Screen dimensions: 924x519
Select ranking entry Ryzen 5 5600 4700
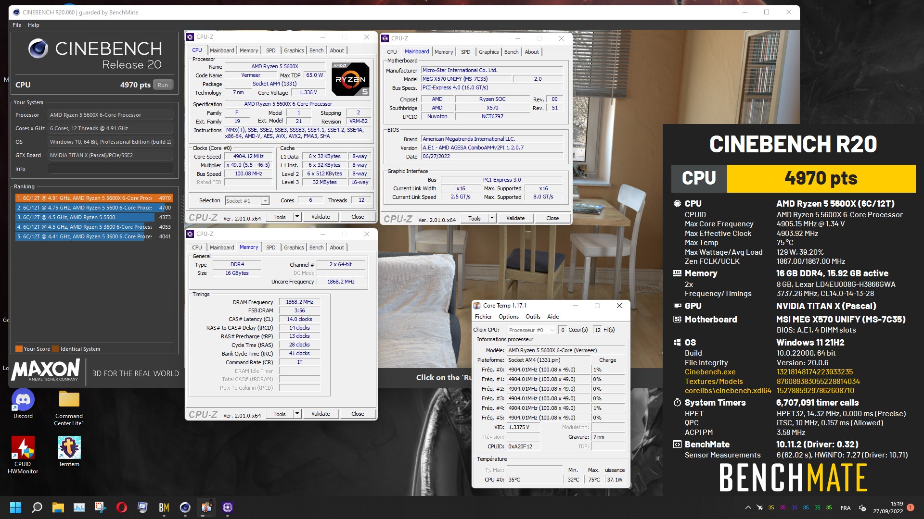tap(94, 208)
